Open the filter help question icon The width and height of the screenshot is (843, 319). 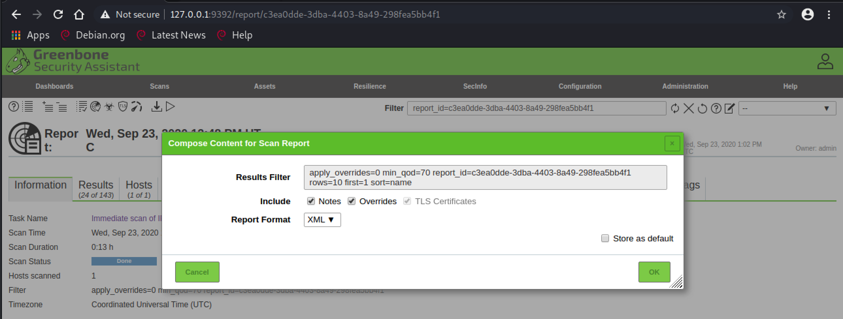716,109
